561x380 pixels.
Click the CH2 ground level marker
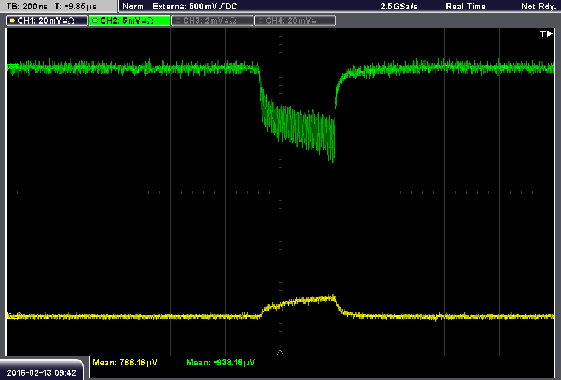(x=13, y=67)
